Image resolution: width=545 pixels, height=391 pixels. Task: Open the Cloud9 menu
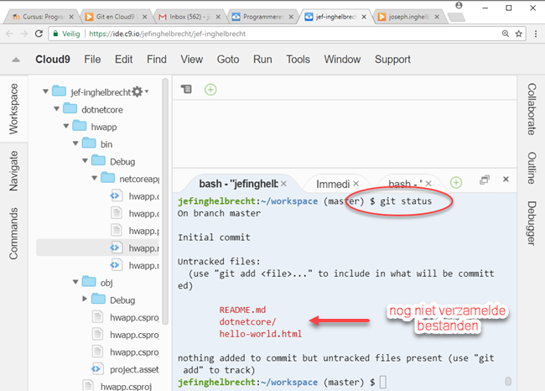point(53,60)
